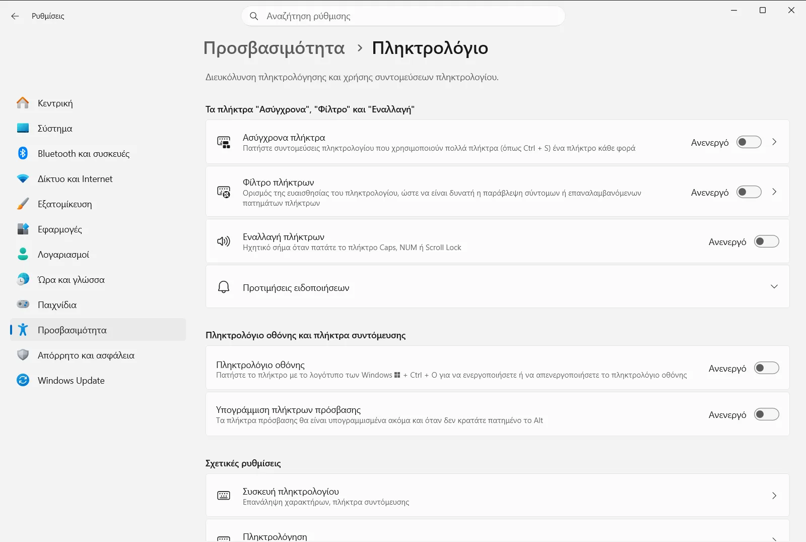
Task: Click Συσκευή πληκτρολογίου related setting title
Action: coord(291,491)
